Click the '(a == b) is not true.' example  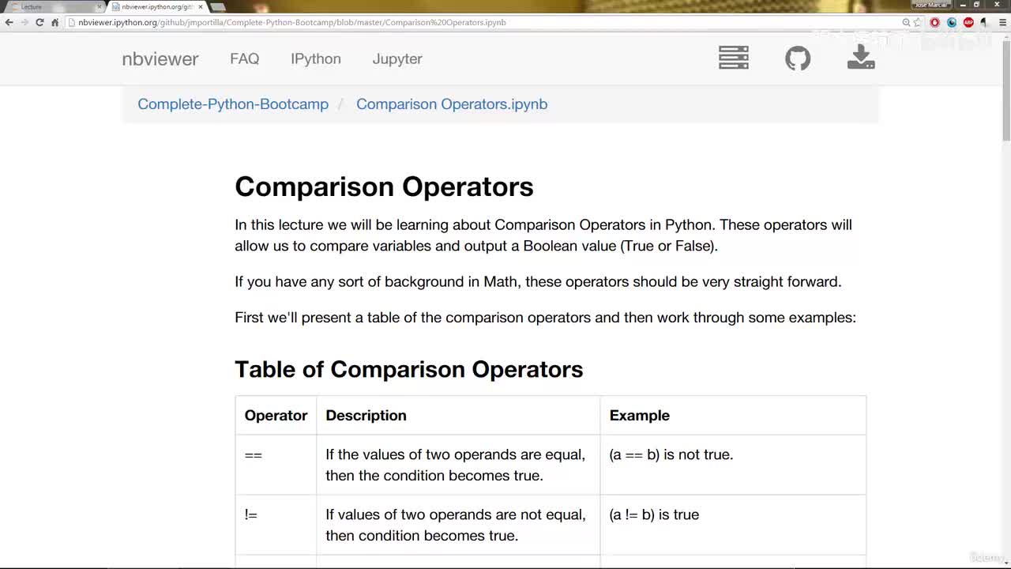[671, 454]
